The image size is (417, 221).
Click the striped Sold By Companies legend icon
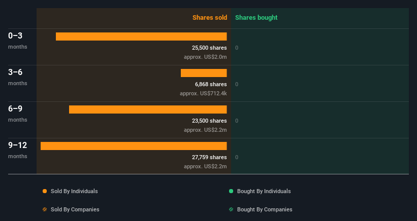(45, 209)
